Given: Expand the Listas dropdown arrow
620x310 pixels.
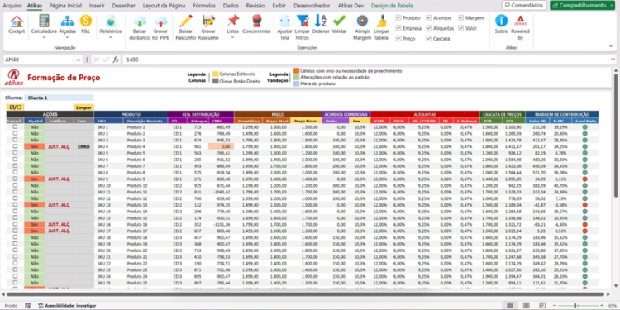Looking at the screenshot, I should pos(233,37).
